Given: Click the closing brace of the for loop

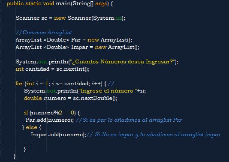Looking at the screenshot, I should pos(15,157).
